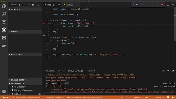This screenshot has height=99, width=176.
Task: Maximize the bottom panel with chevron
Action: (168, 71)
